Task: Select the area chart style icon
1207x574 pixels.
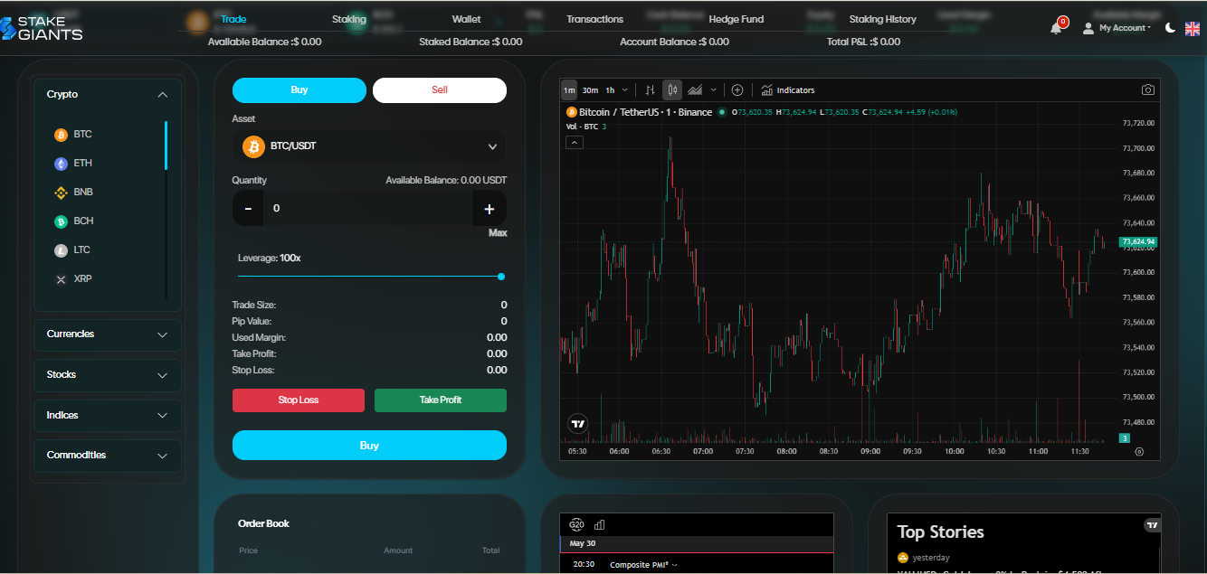Action: [x=695, y=90]
